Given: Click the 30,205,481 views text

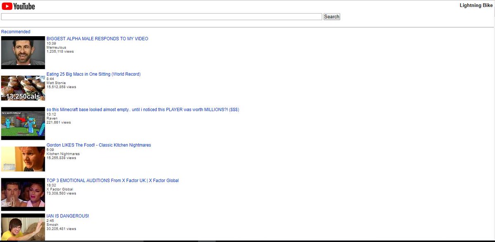Looking at the screenshot, I should click(61, 228).
